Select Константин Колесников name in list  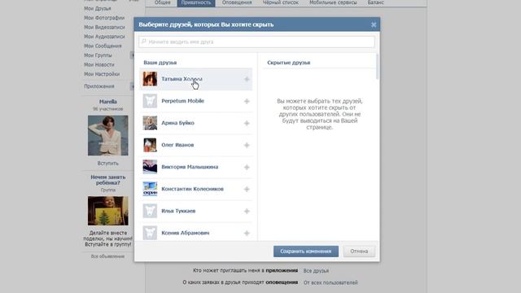click(192, 189)
